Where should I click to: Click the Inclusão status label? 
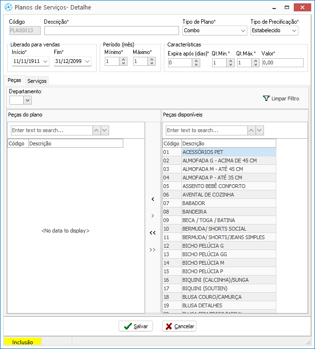tap(23, 342)
